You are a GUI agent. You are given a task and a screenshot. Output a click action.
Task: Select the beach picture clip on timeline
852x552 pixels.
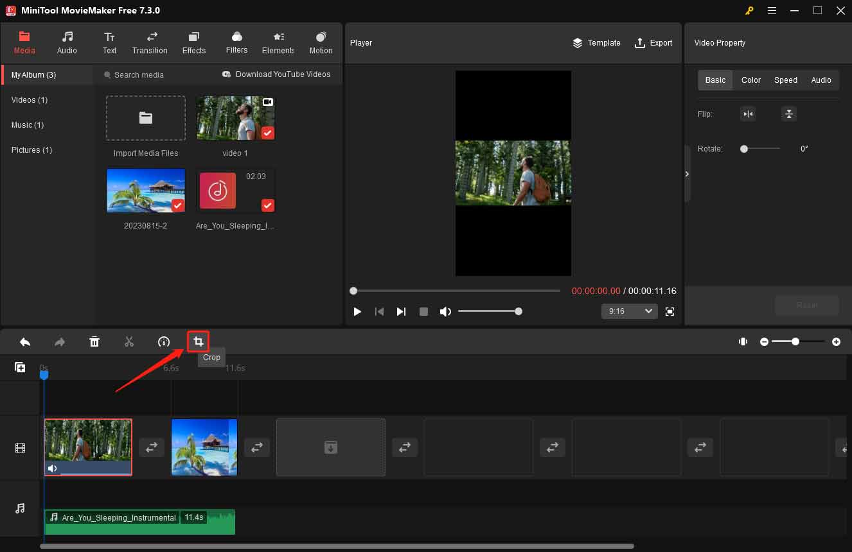click(204, 447)
